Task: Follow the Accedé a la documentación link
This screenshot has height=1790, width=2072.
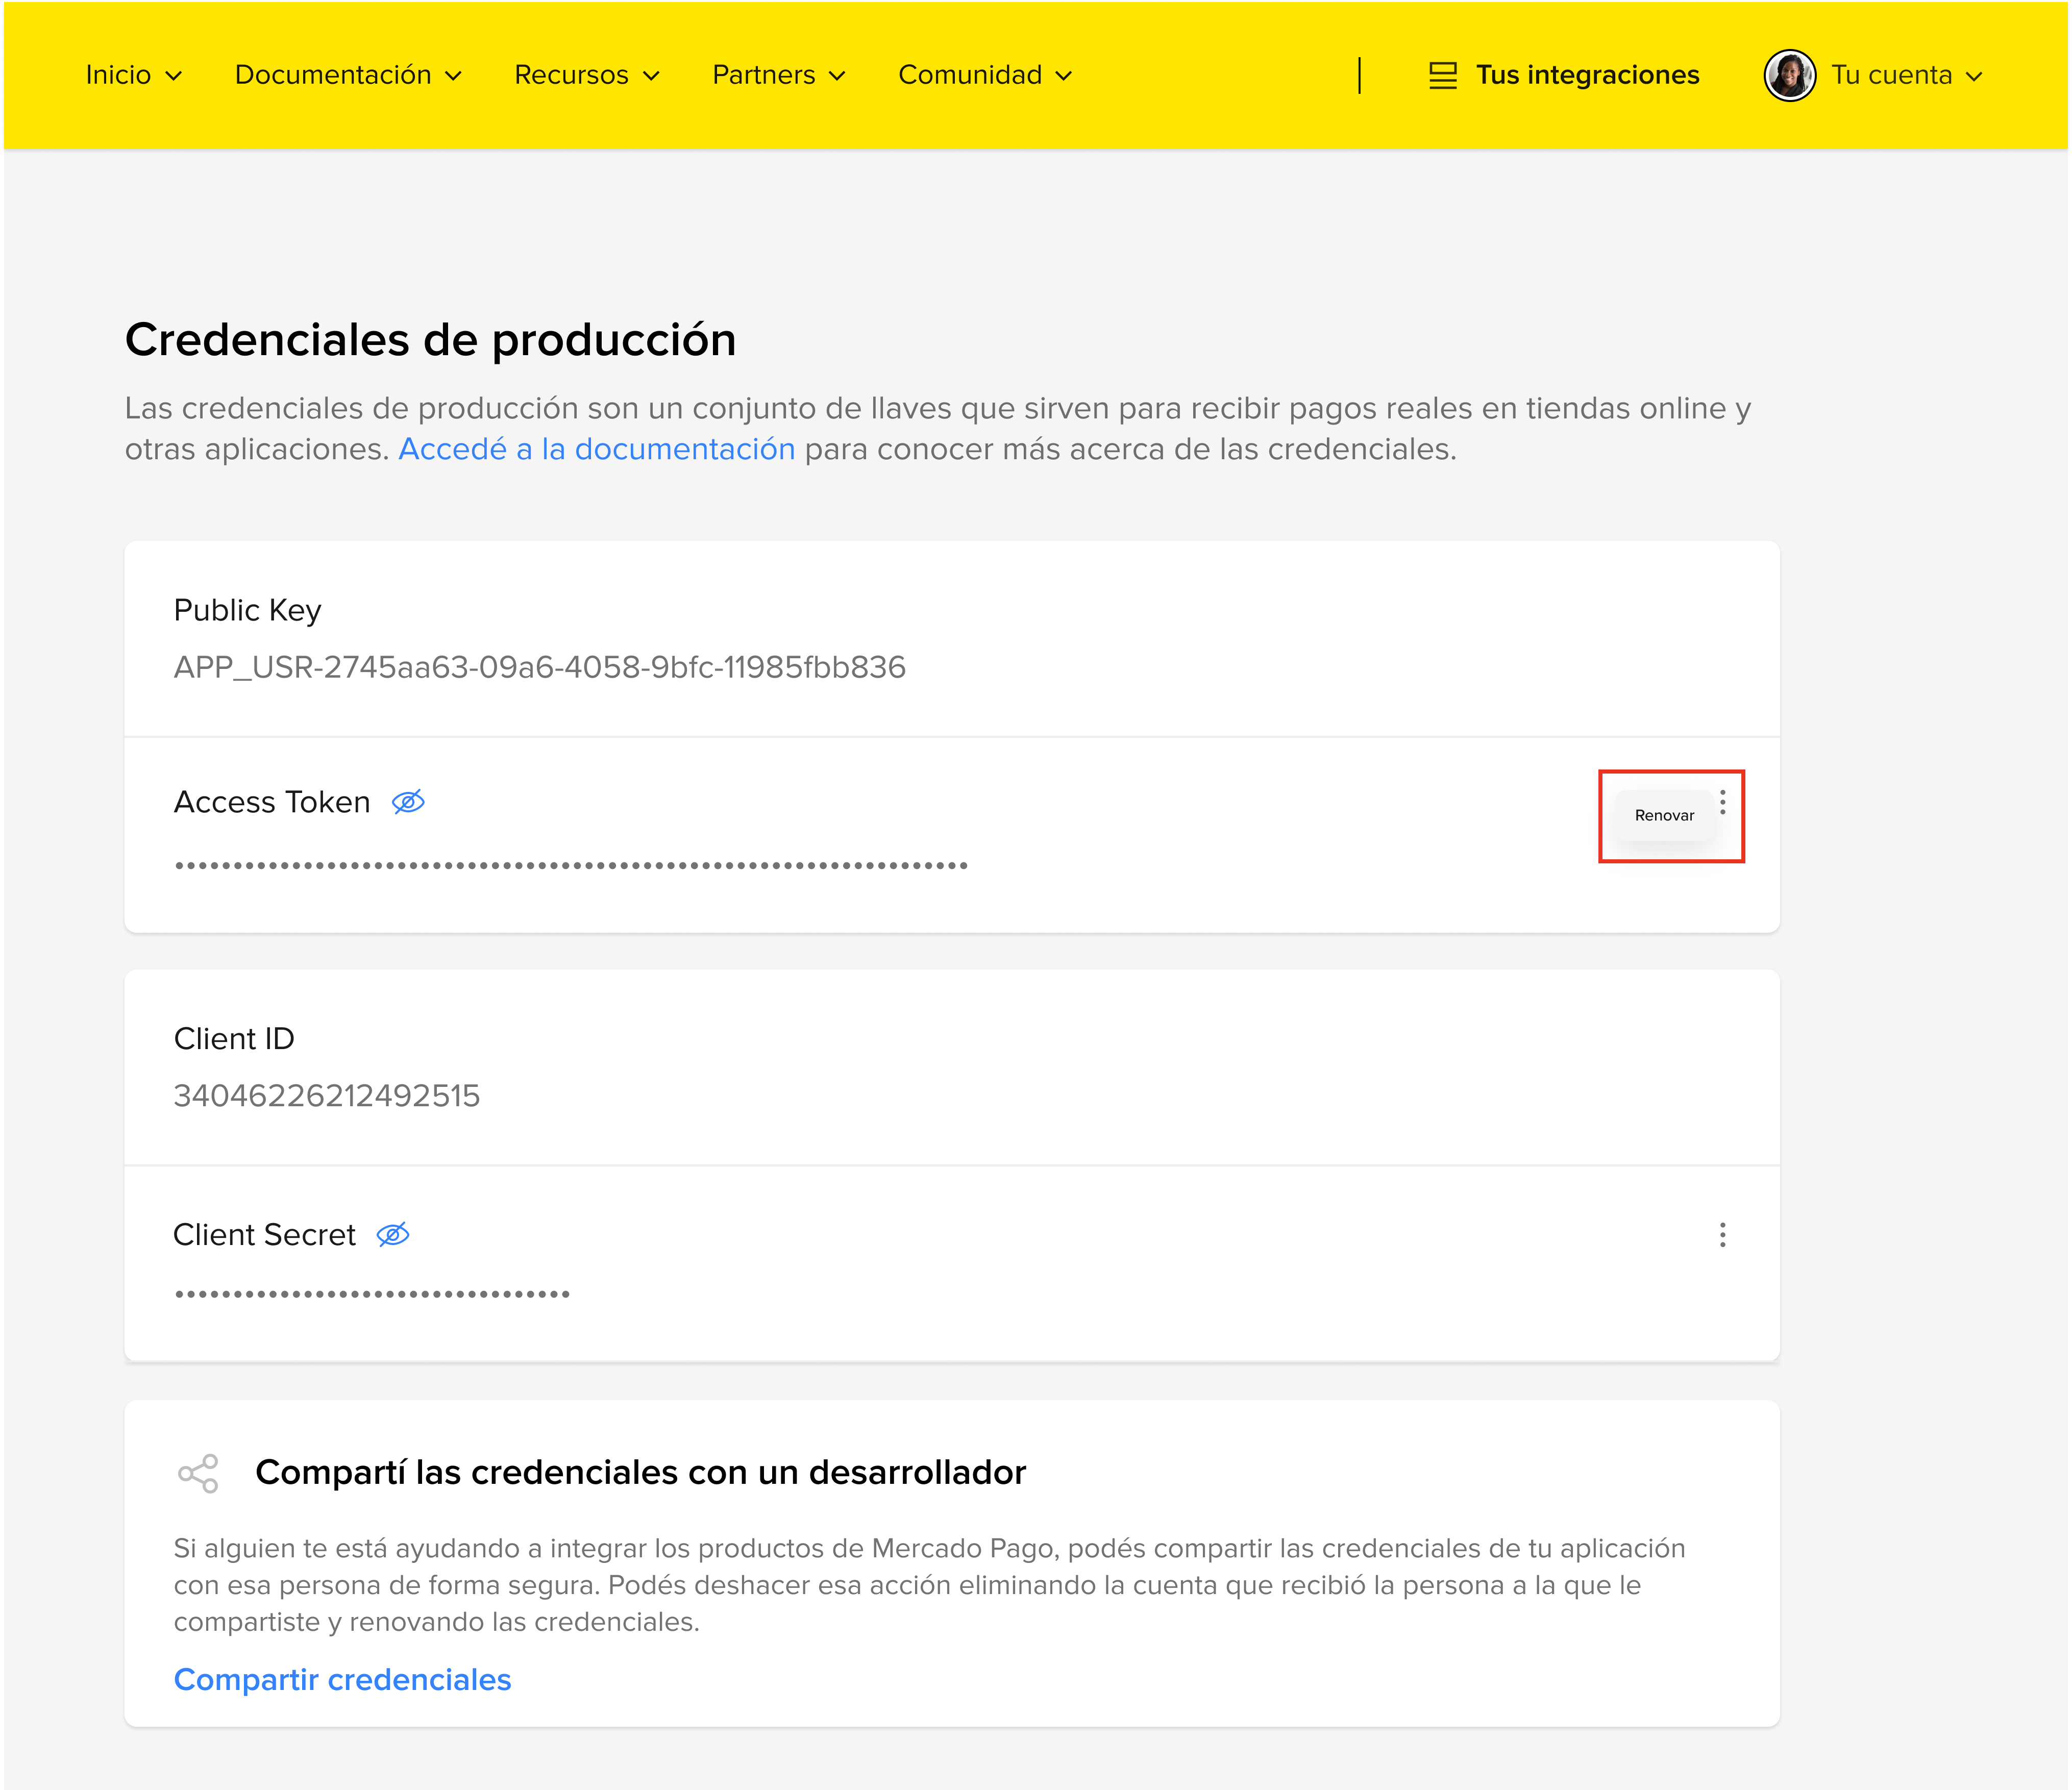Action: (597, 449)
